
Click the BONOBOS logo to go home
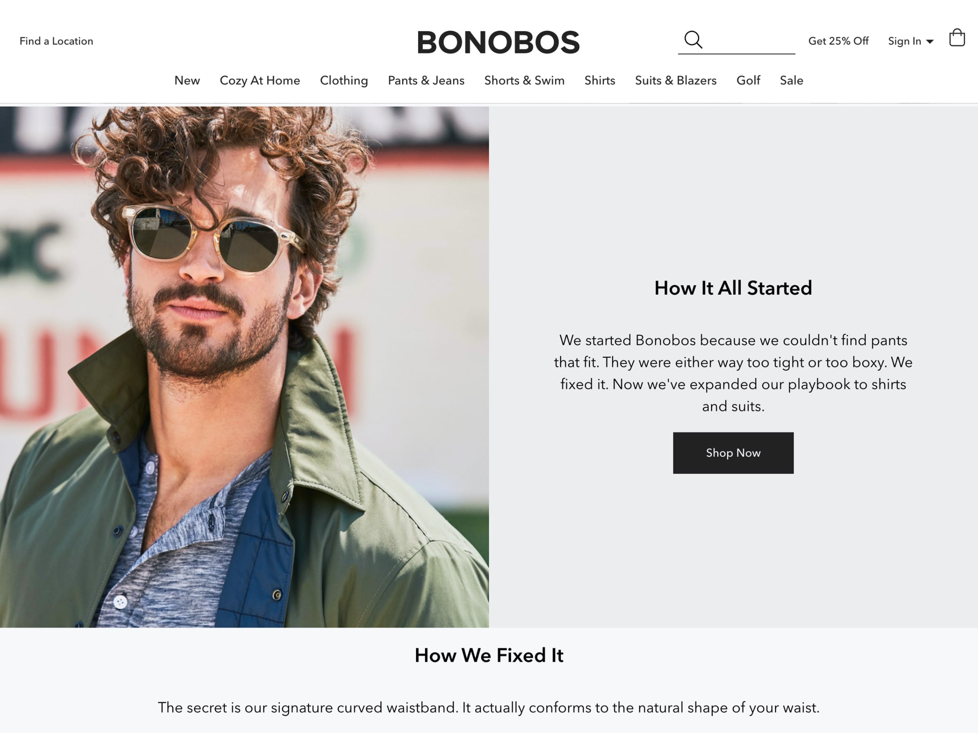498,42
